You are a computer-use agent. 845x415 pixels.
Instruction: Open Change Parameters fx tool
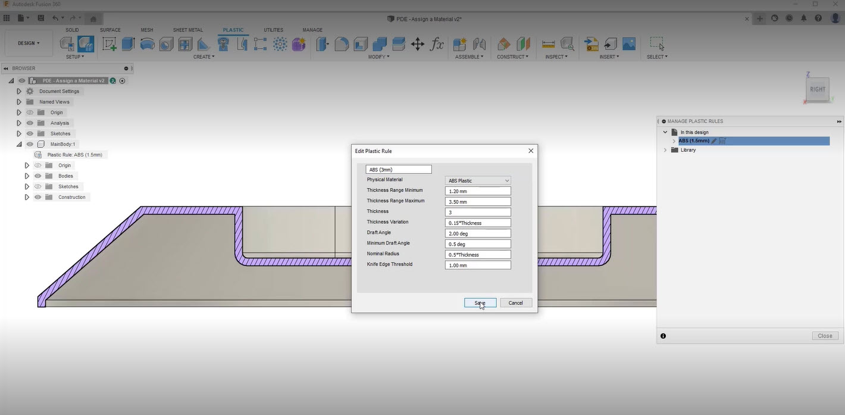437,44
